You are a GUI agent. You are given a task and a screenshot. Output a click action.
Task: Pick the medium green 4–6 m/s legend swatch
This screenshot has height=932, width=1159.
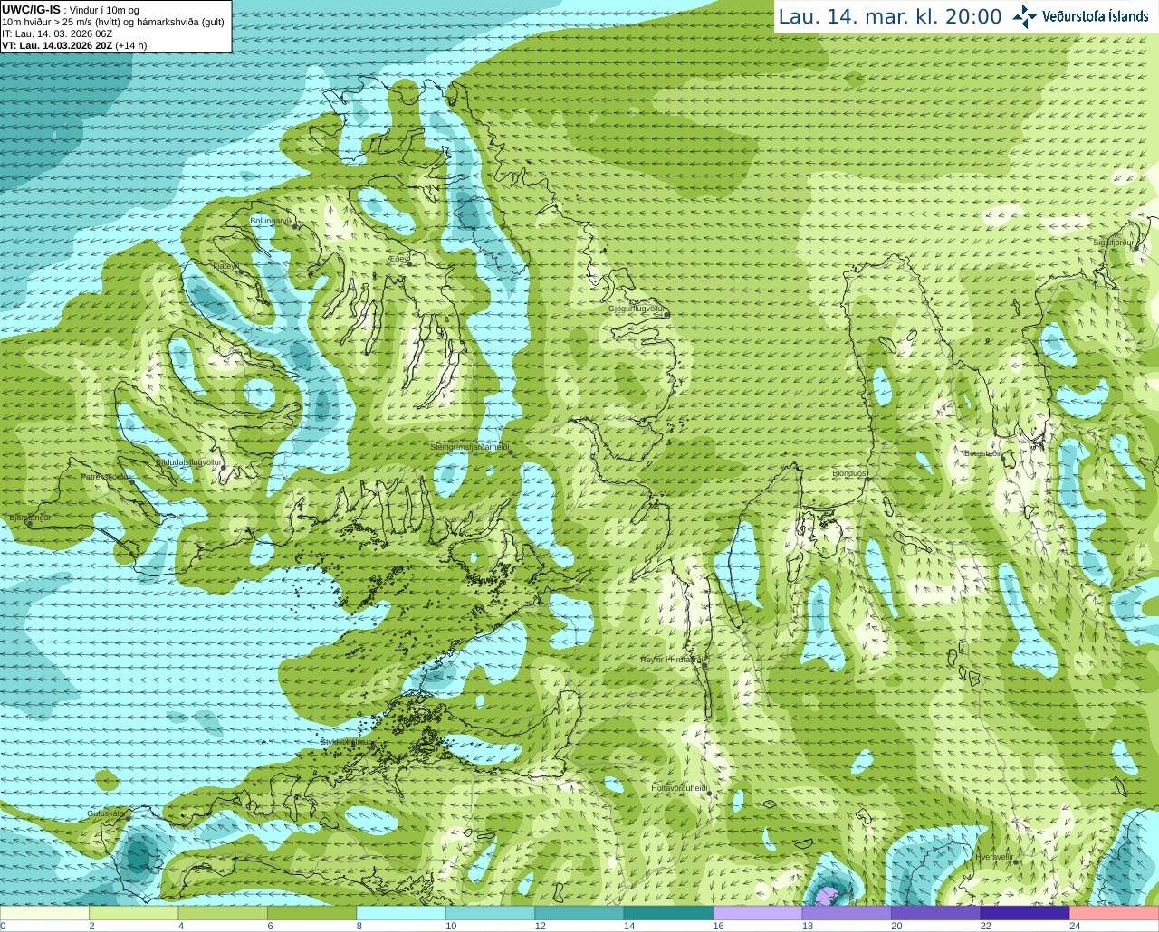pos(224,913)
